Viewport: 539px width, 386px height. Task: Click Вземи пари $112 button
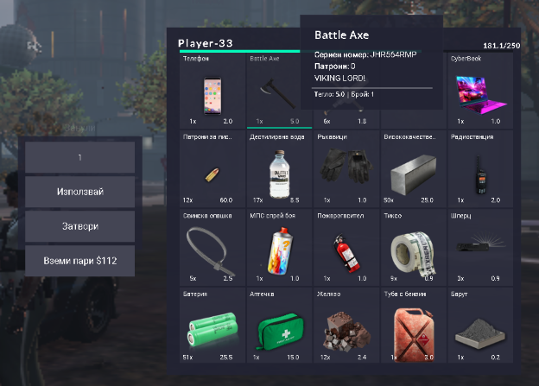79,261
